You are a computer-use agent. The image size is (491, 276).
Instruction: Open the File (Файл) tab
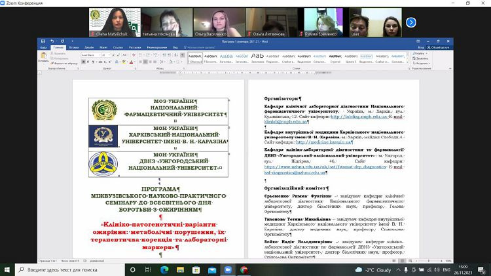point(43,47)
